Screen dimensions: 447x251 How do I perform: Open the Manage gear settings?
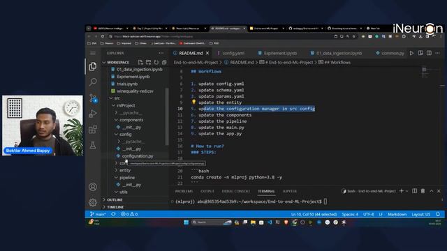(x=93, y=202)
